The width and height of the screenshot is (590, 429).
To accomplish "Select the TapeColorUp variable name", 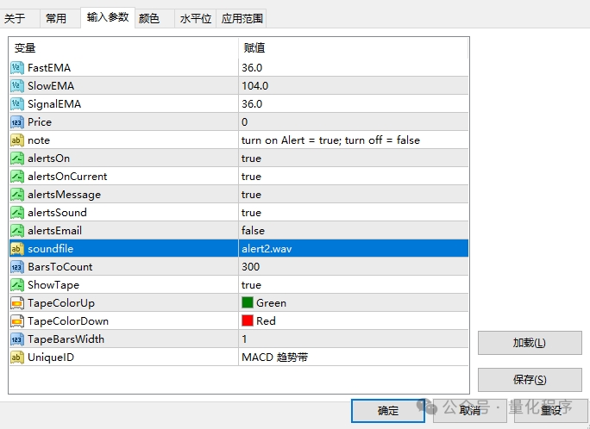I will 61,303.
